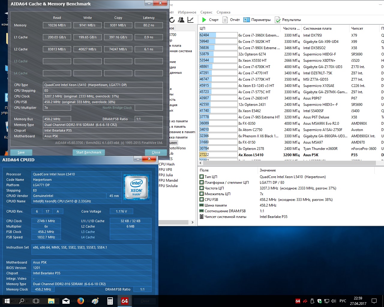This screenshot has width=384, height=307.
Task: Click the BIOS Version 1201 field
Action: 91,268
